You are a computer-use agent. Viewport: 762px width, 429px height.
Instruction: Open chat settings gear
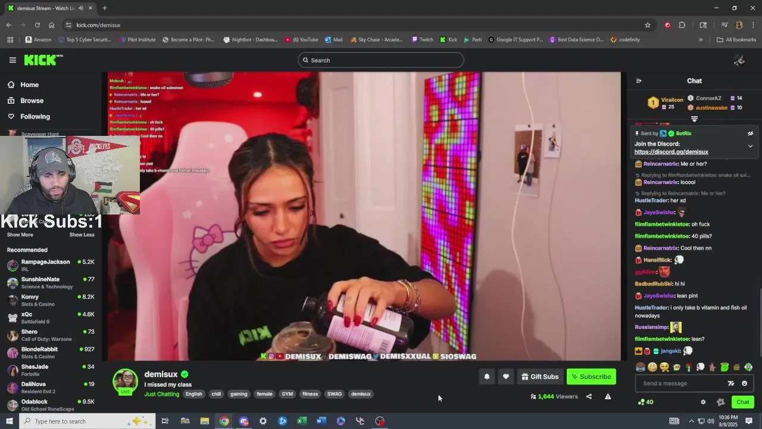(x=703, y=402)
